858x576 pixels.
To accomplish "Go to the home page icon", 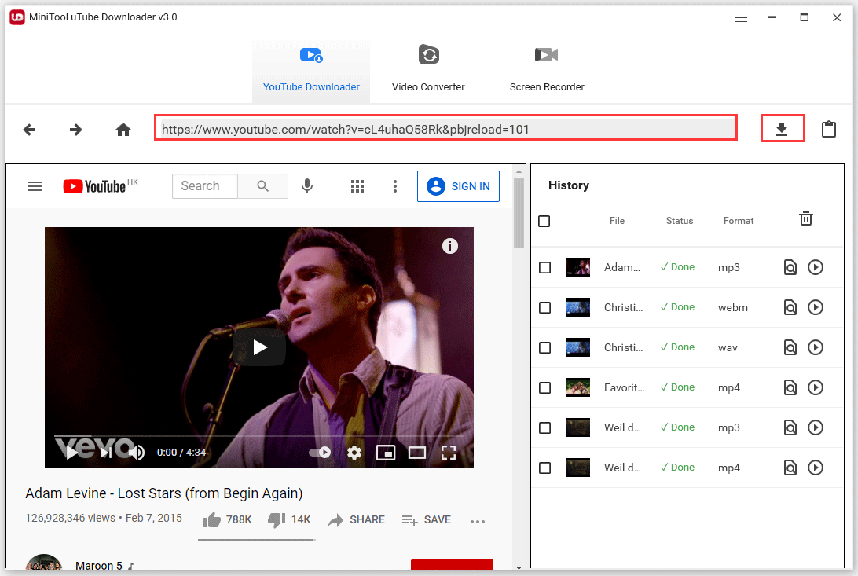I will click(x=123, y=130).
